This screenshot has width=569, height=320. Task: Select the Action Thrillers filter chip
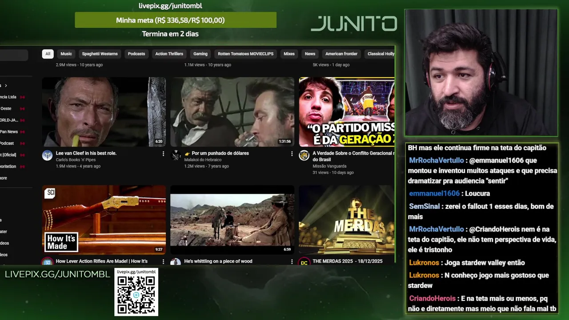pos(169,54)
